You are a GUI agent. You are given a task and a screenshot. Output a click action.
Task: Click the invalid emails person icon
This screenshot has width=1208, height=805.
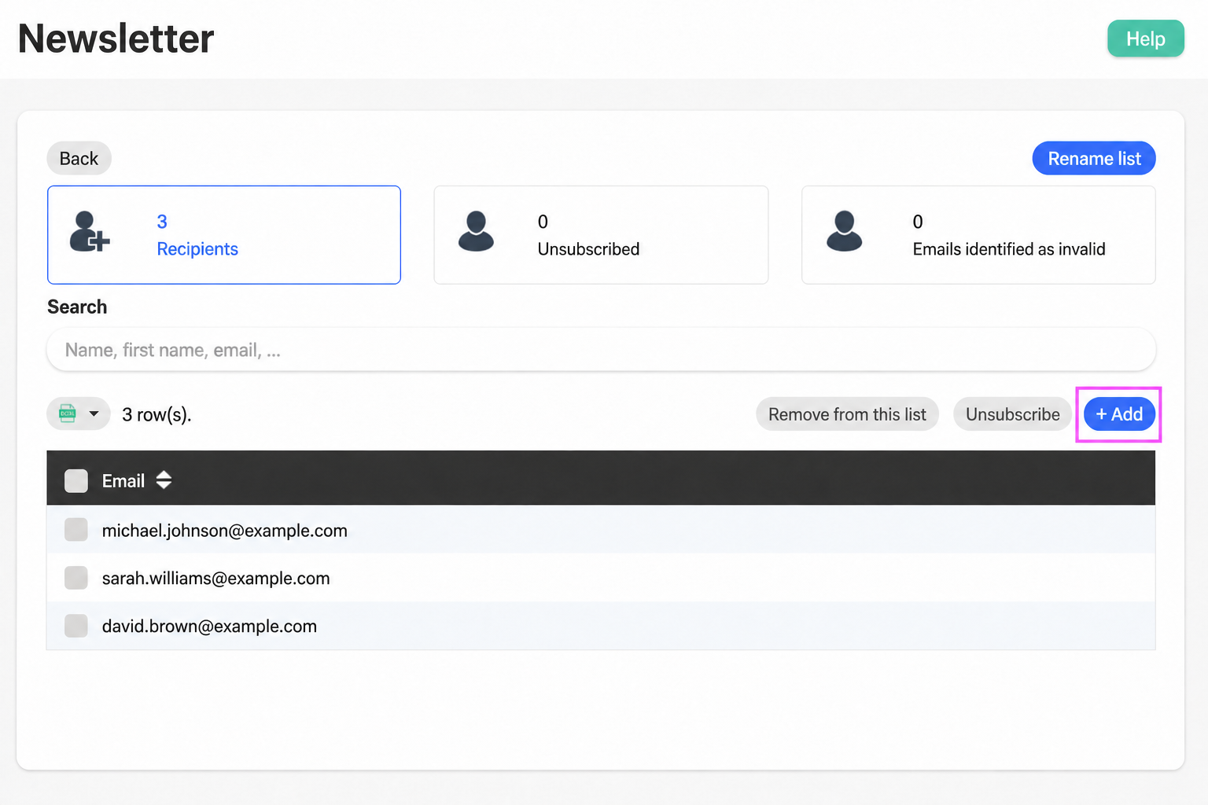tap(844, 232)
